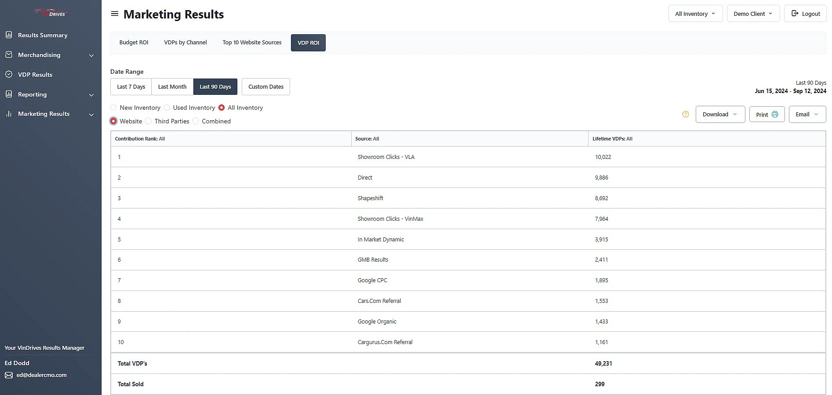Image resolution: width=832 pixels, height=395 pixels.
Task: Click the Marketing Results bar chart icon
Action: 9,114
